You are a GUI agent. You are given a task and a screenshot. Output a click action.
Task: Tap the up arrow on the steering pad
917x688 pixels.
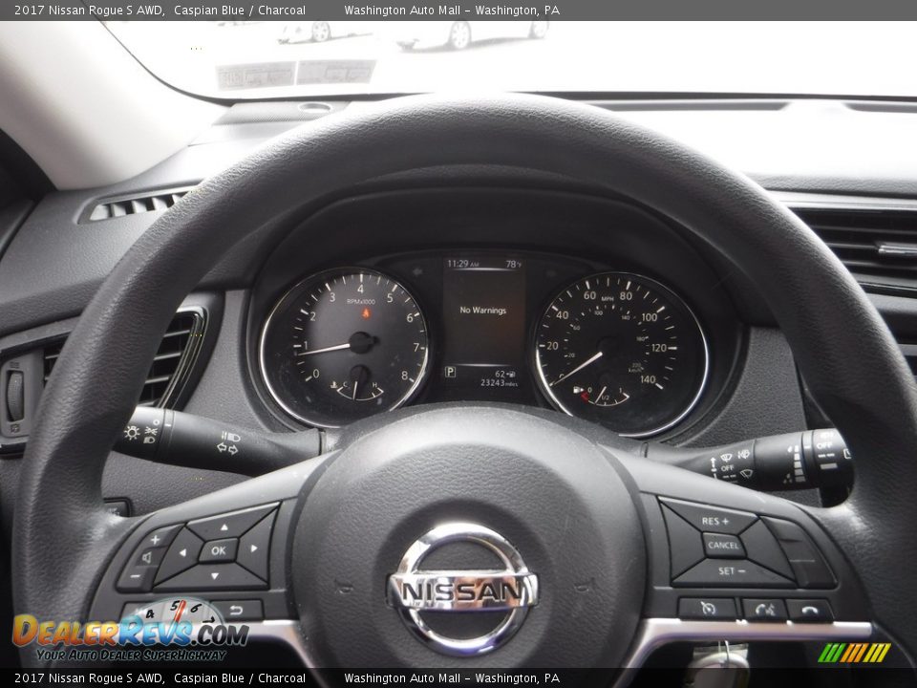(x=225, y=527)
